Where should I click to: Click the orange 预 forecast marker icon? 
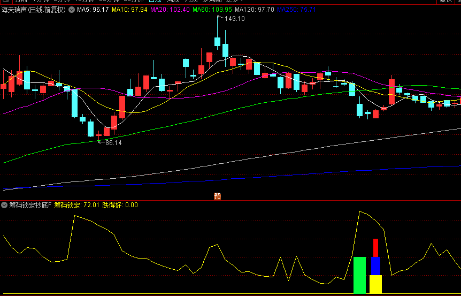tap(218, 196)
